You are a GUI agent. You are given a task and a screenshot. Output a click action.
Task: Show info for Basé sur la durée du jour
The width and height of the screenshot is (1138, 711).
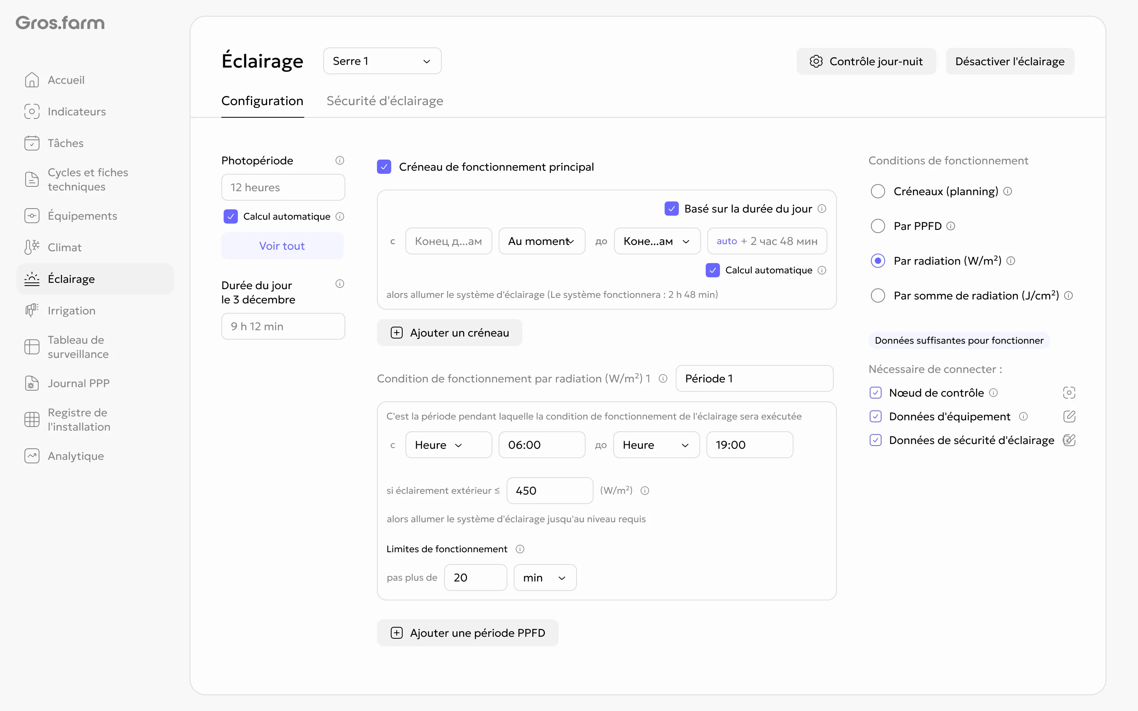click(821, 209)
